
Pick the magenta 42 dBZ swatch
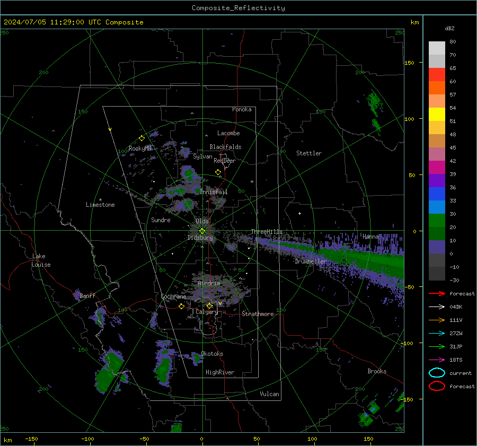click(x=437, y=167)
